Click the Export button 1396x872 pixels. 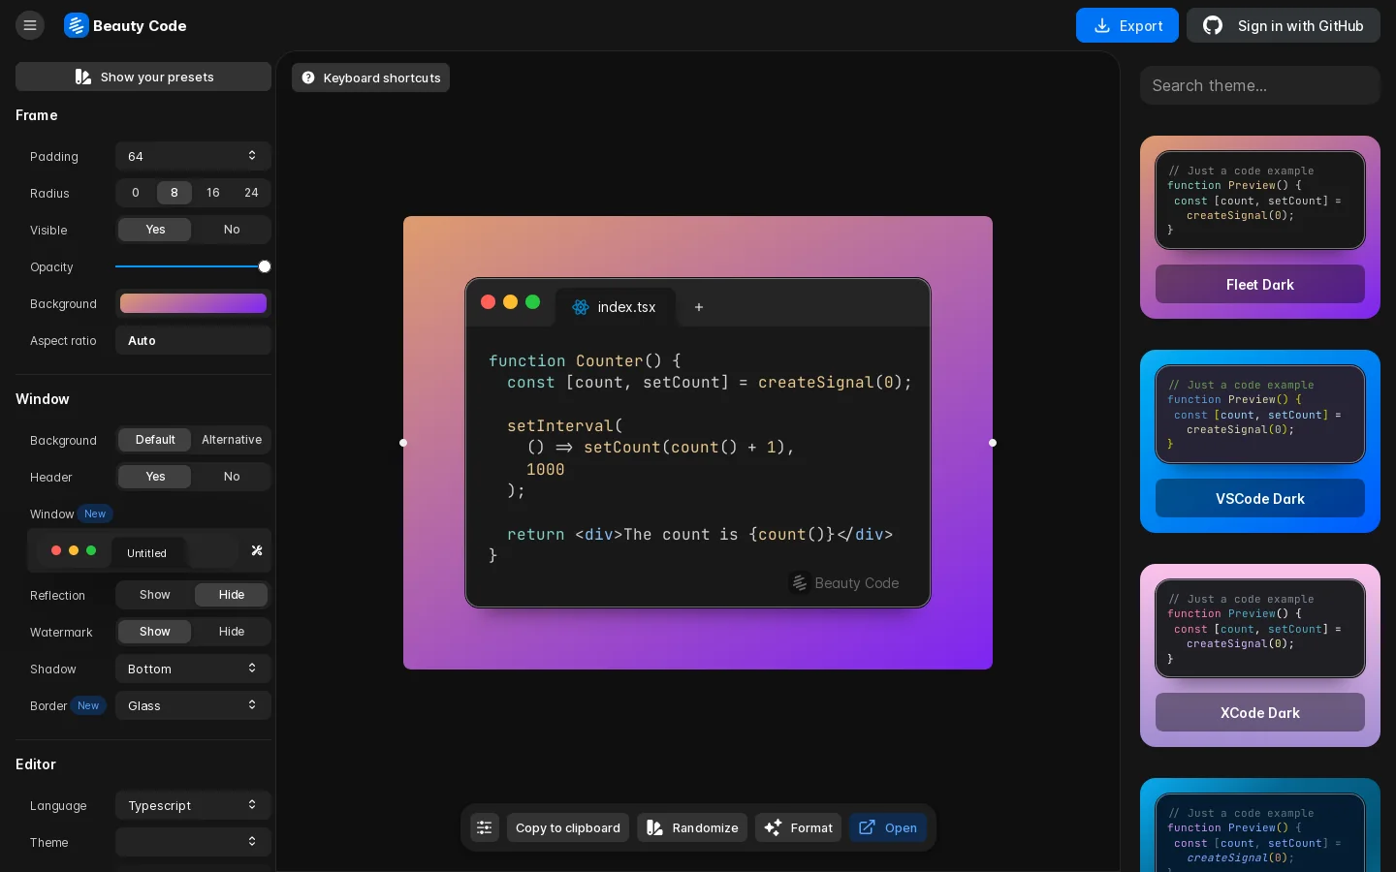click(x=1127, y=25)
